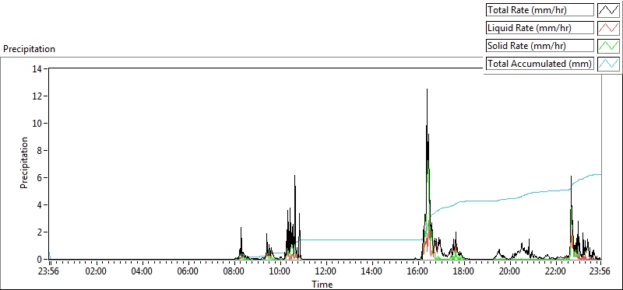This screenshot has height=290, width=623.
Task: Click the Time axis label
Action: point(322,284)
